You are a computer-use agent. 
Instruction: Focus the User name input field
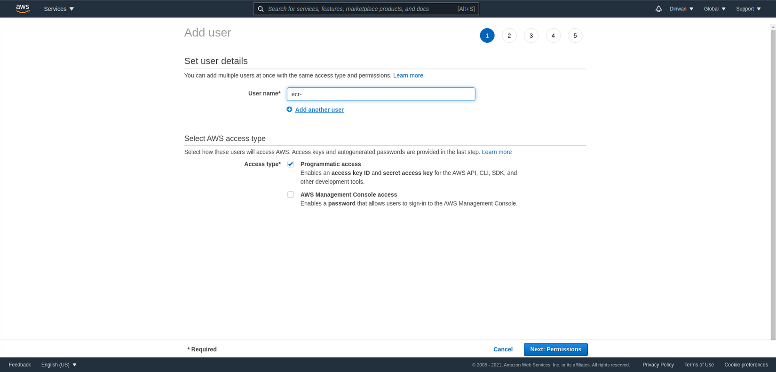pyautogui.click(x=381, y=94)
